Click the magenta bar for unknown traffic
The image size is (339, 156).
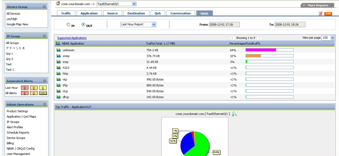pos(261,50)
